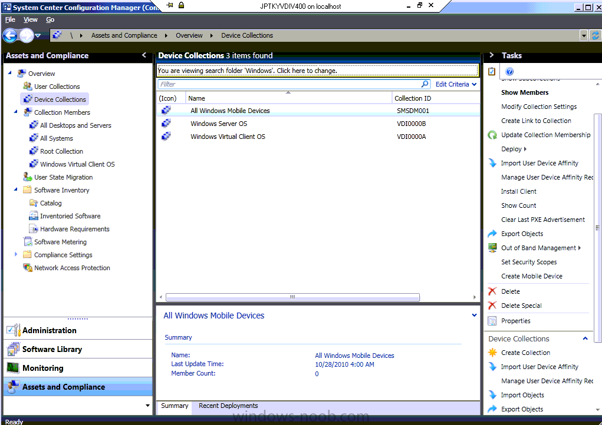Collapse the All Windows Mobile Devices details
The width and height of the screenshot is (602, 425).
pos(474,315)
